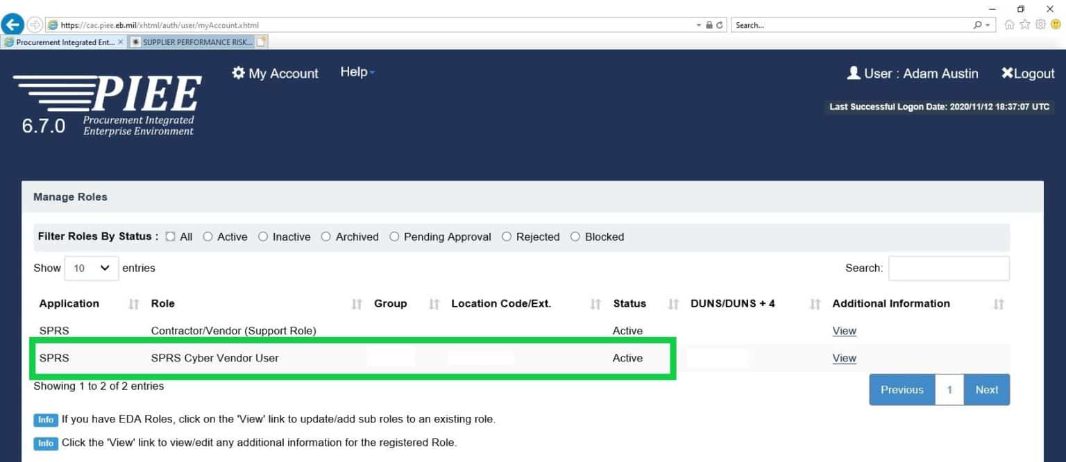Viewport: 1066px width, 462px height.
Task: Select the Archived status filter radio
Action: point(326,237)
